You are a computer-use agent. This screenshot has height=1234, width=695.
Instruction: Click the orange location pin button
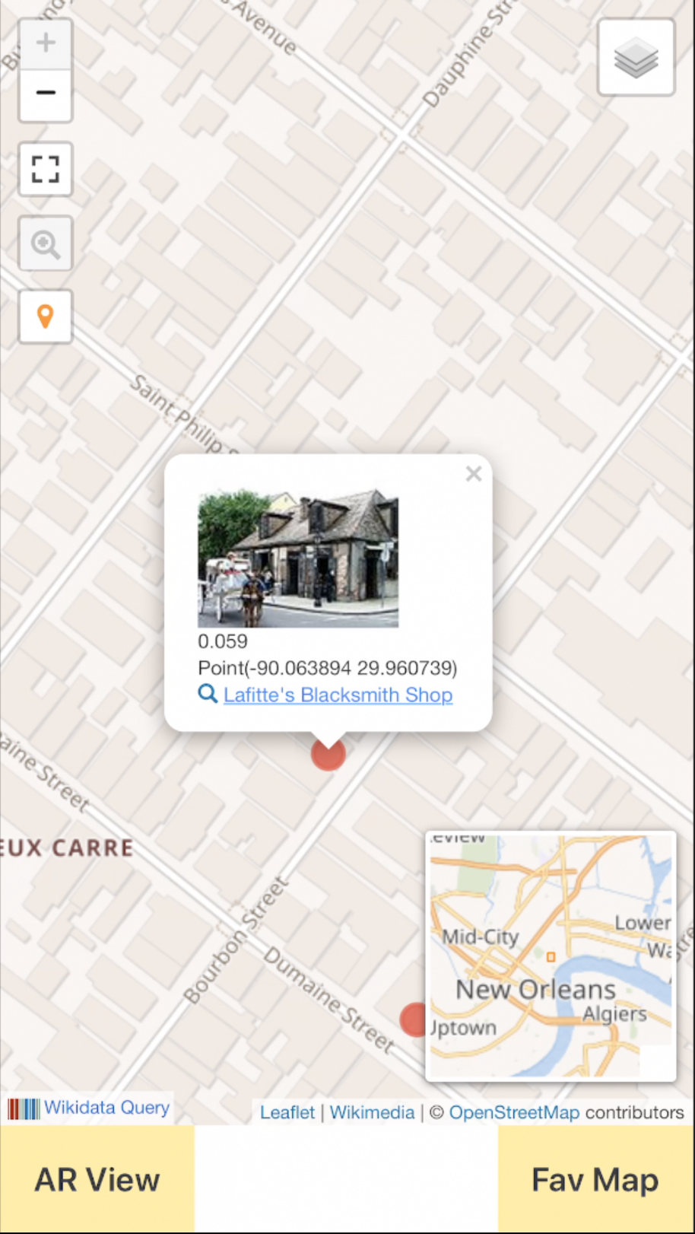pos(46,316)
